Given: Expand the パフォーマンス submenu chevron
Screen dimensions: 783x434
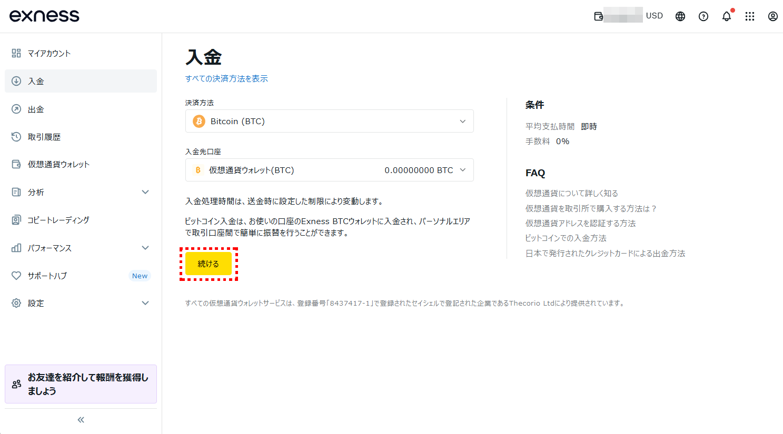Looking at the screenshot, I should (x=145, y=248).
